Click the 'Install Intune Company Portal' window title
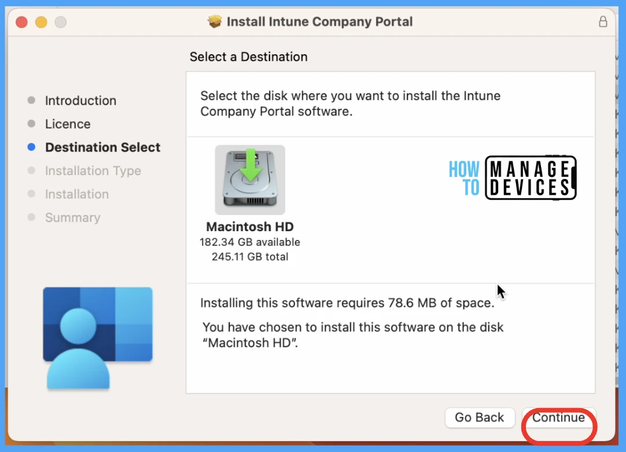This screenshot has width=626, height=452. coord(320,21)
